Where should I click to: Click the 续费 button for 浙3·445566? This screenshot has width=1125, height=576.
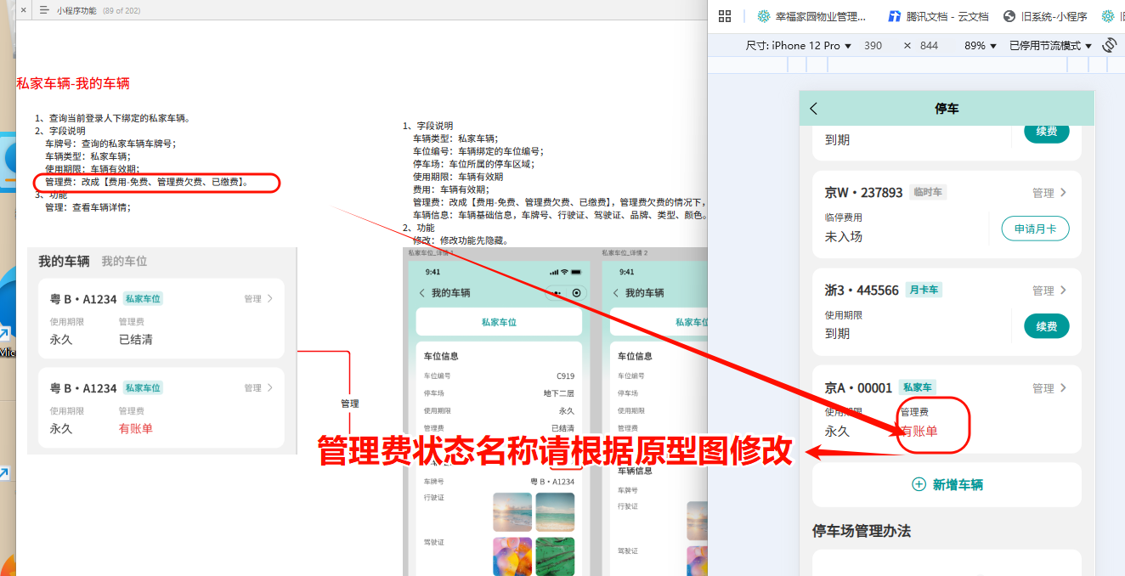1046,325
